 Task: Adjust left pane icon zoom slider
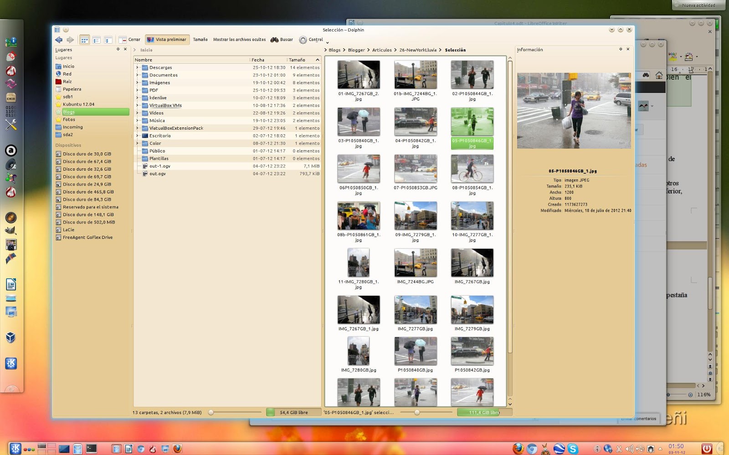tap(235, 413)
